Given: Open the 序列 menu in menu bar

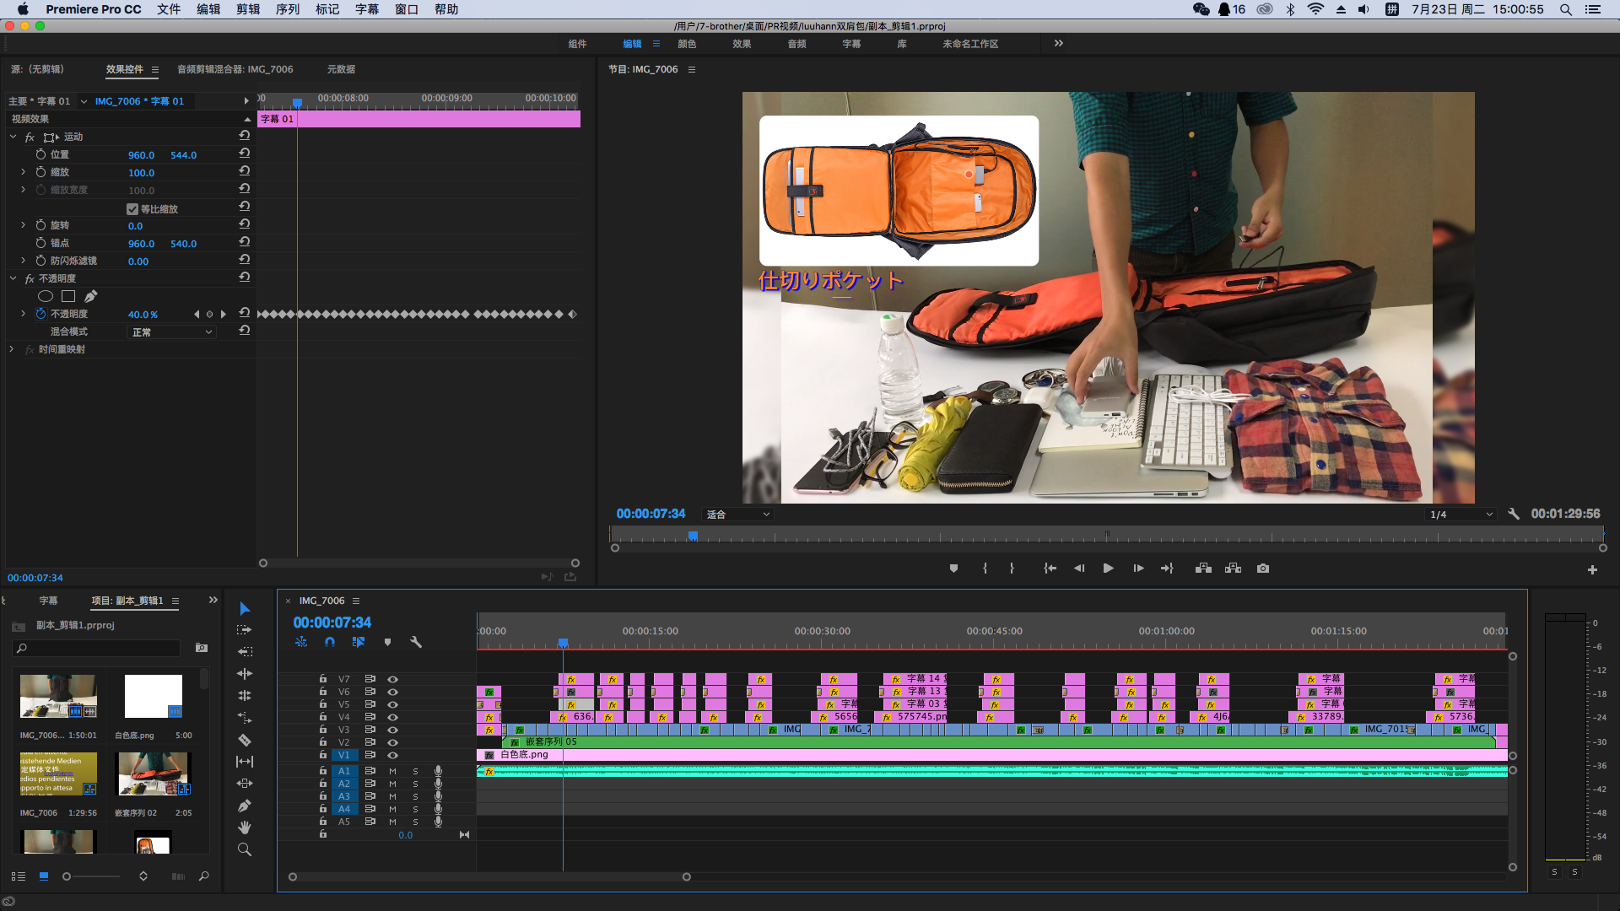Looking at the screenshot, I should pos(287,9).
